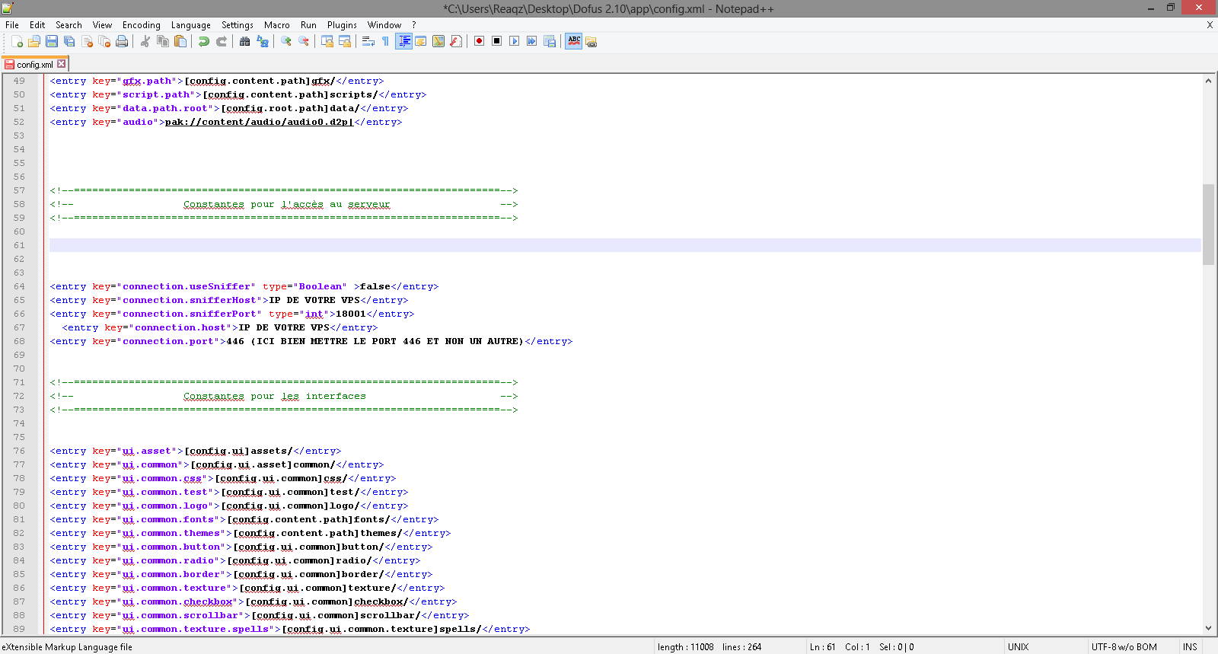Open the Window menu
Screen dimensions: 1218x654
click(x=384, y=25)
